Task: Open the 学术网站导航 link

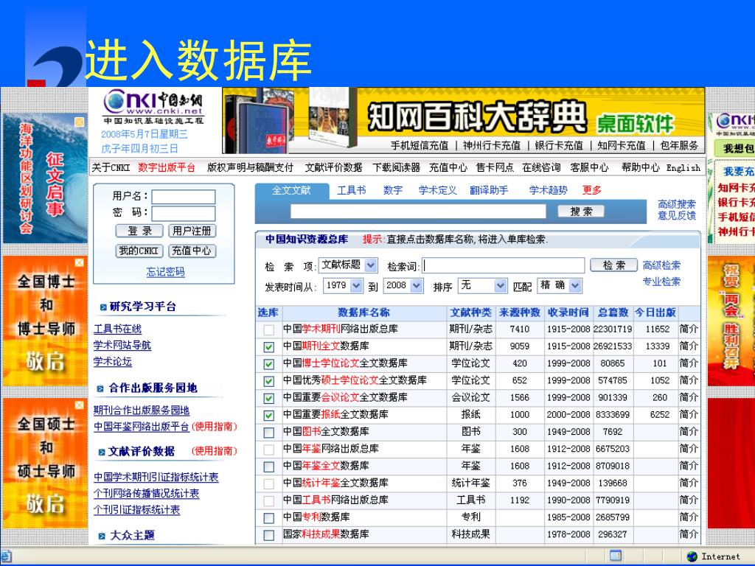Action: (122, 345)
